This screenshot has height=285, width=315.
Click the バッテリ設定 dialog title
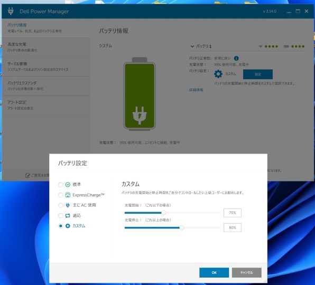72,163
